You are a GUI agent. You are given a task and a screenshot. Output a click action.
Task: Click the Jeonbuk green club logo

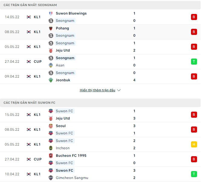(x=51, y=80)
